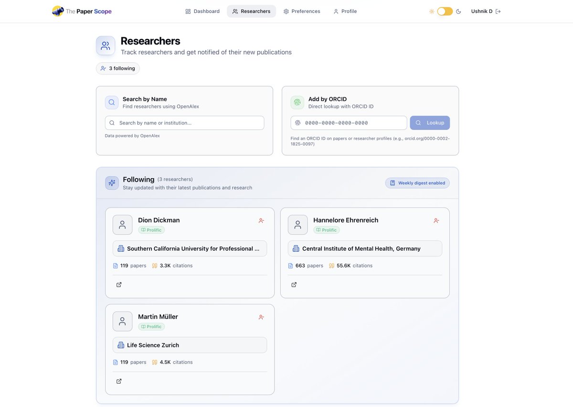Open Hannelore Ehrenreich's external profile link

(294, 285)
